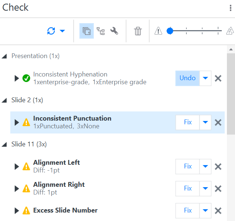
Task: Expand the Inconsistent Hyphenation item
Action: (17, 78)
